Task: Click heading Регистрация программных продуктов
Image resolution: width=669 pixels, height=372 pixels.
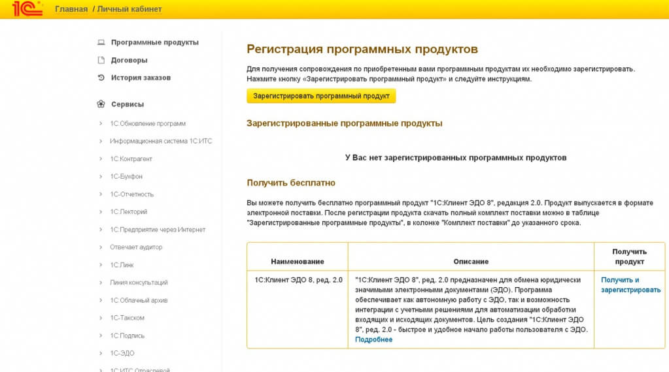Action: click(362, 49)
